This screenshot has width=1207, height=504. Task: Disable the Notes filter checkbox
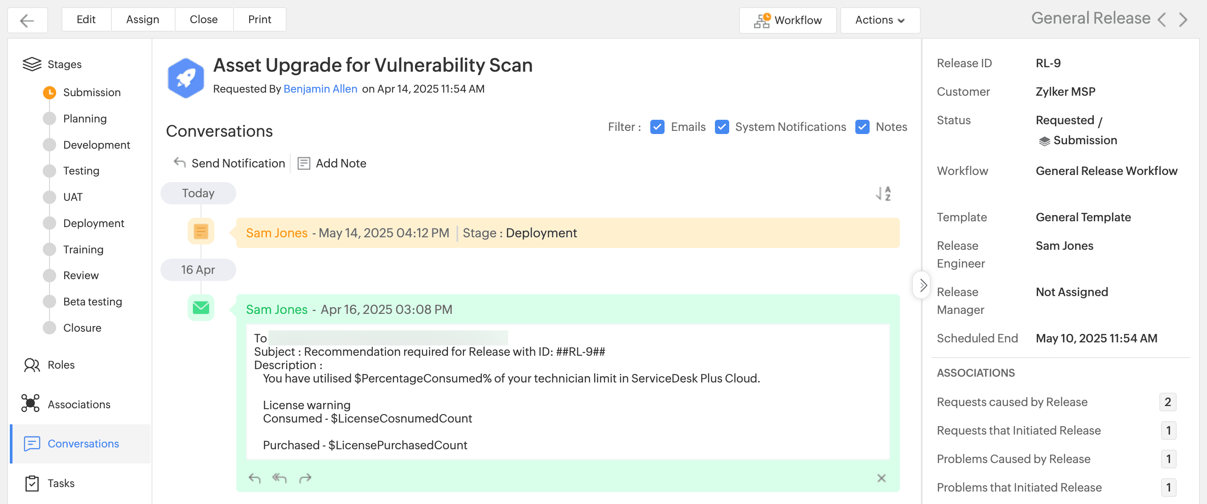click(x=862, y=127)
